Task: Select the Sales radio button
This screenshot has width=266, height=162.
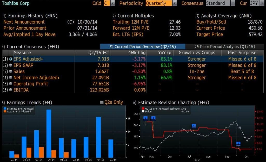Action: (x=11, y=71)
